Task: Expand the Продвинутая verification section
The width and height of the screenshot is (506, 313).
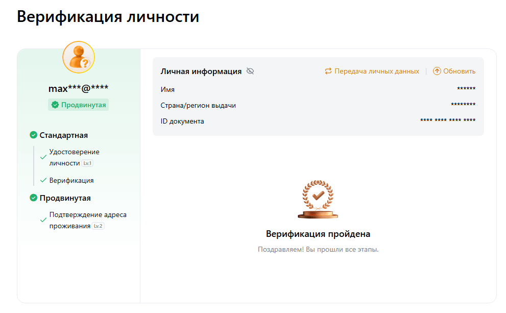Action: point(65,198)
